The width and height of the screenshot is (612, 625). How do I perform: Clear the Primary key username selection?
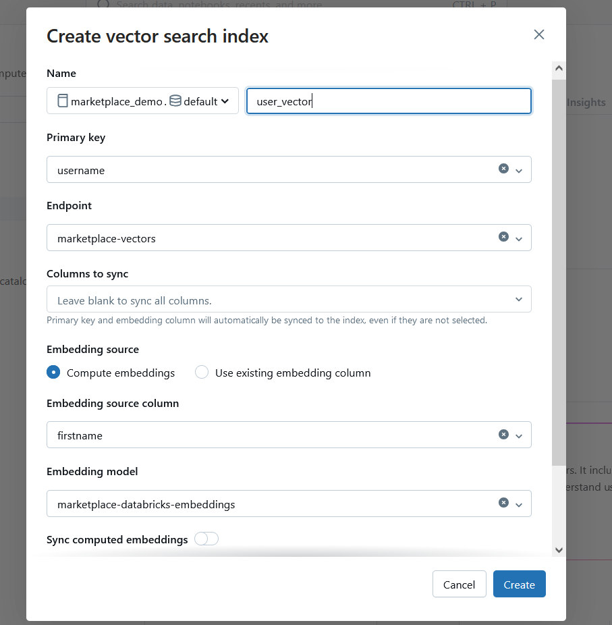point(503,169)
